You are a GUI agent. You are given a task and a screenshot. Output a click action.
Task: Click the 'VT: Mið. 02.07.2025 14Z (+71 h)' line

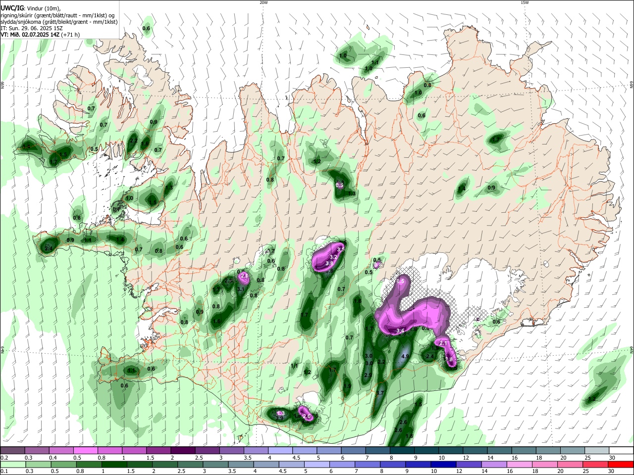click(40, 35)
